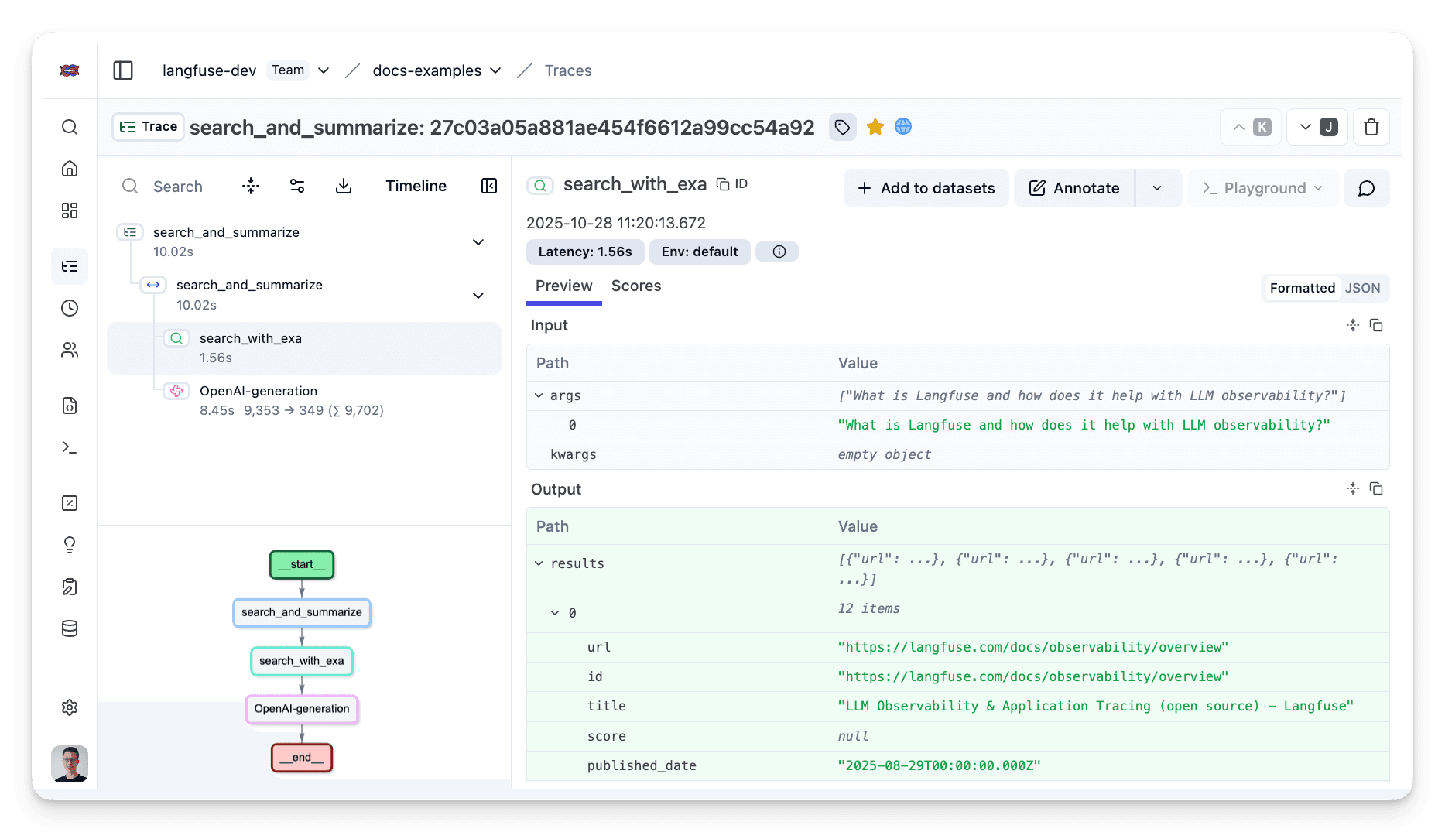This screenshot has width=1445, height=832.
Task: Delete the trace via the trash icon
Action: 1371,127
